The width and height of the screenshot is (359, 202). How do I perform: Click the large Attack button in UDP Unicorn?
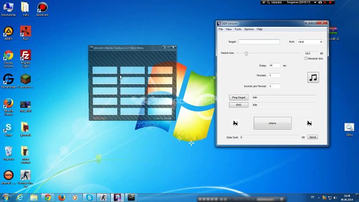click(273, 123)
